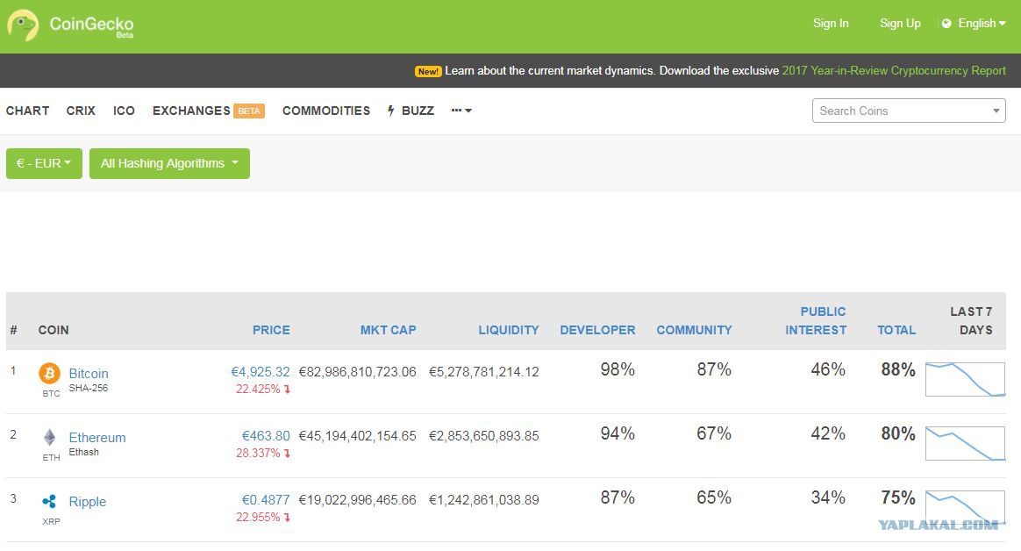The height and width of the screenshot is (551, 1021).
Task: Click the Ripple blue coin icon
Action: [x=49, y=502]
